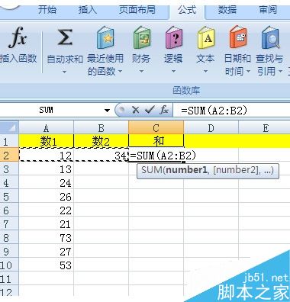Switch to the Insert (插入) tab
The width and height of the screenshot is (290, 302).
(87, 10)
